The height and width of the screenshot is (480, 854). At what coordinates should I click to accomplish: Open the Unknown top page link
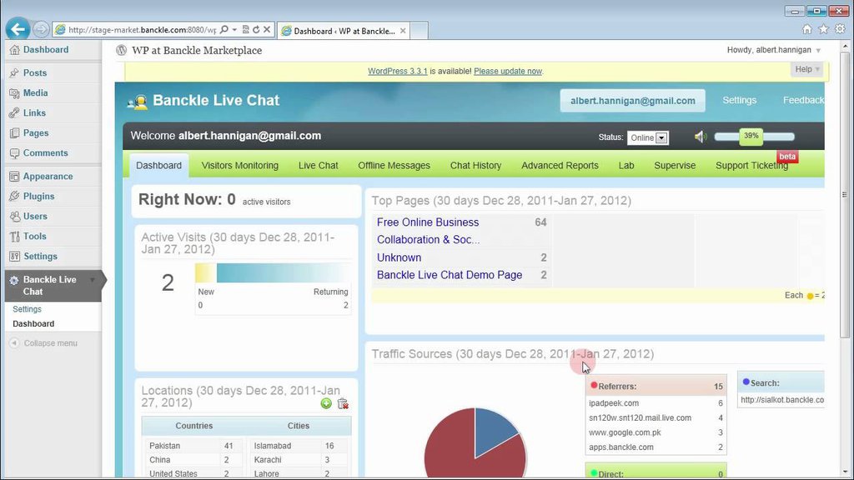[399, 257]
